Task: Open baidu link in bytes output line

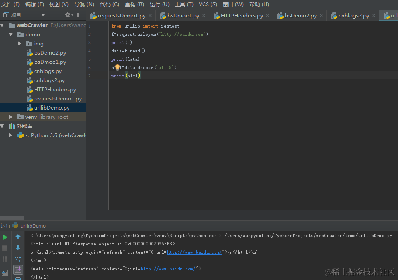Action: click(x=194, y=252)
